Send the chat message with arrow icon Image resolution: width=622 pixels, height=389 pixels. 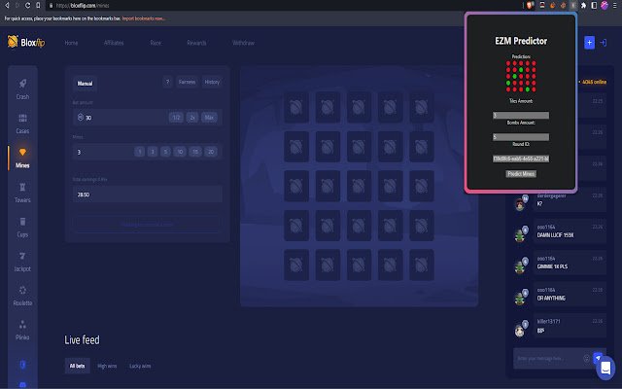[598, 358]
